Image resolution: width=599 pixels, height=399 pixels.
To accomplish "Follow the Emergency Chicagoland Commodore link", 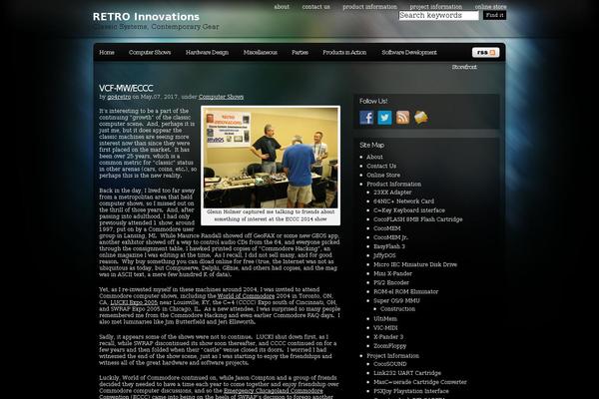I will click(274, 391).
